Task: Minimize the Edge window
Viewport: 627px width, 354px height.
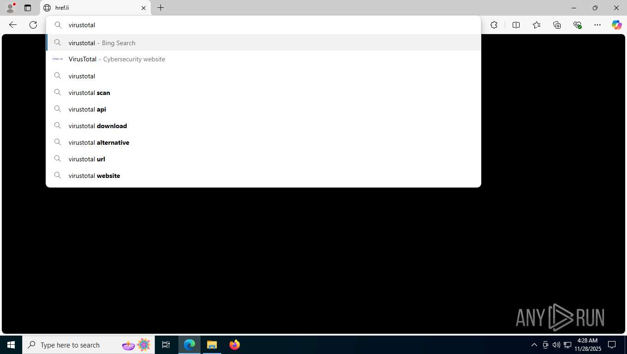Action: click(574, 8)
